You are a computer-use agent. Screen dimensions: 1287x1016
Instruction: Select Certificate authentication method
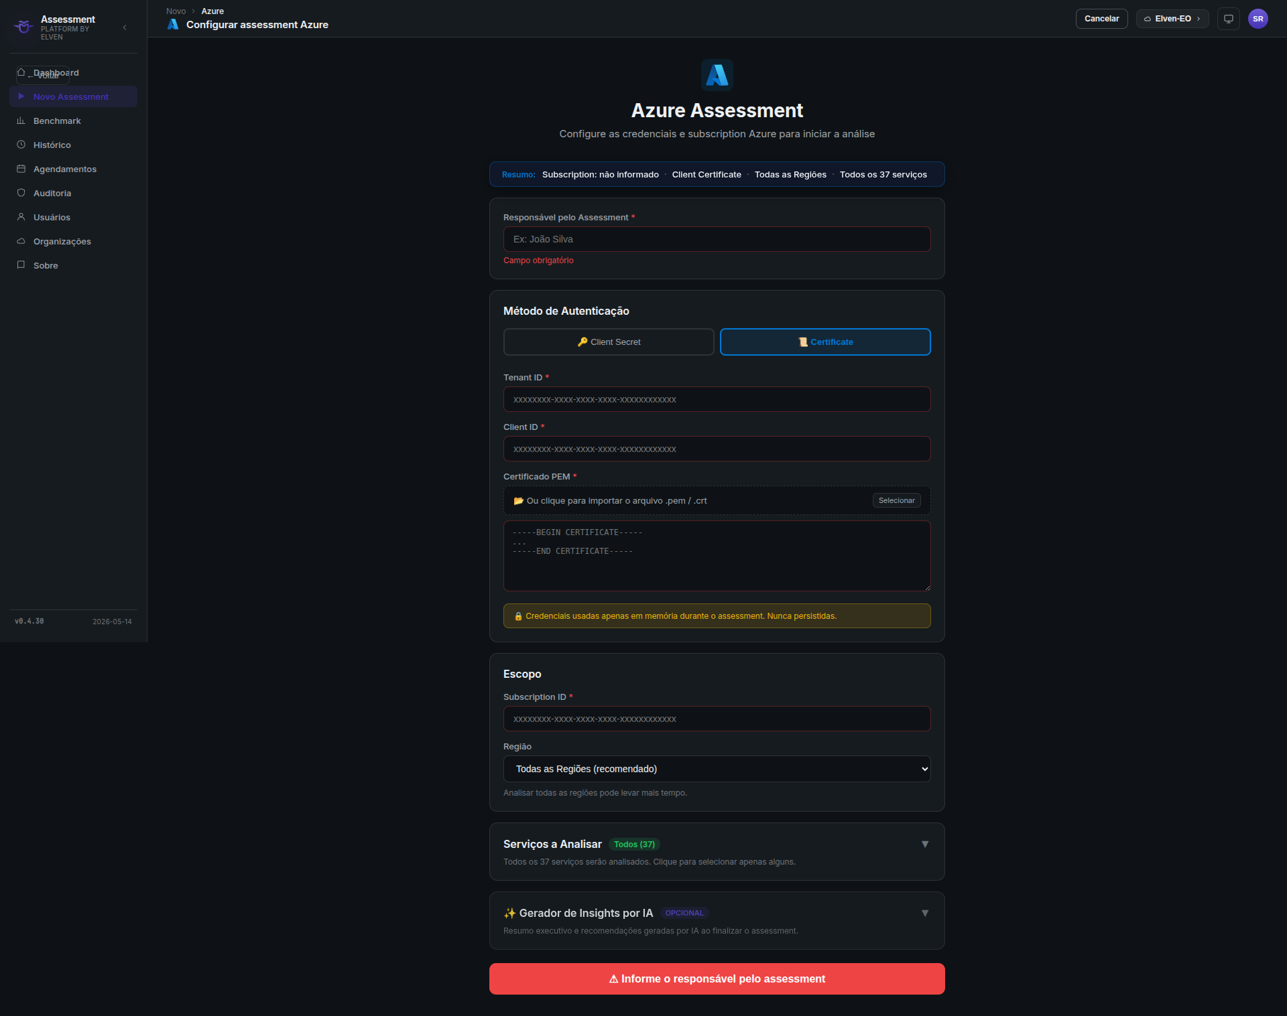[x=825, y=342]
